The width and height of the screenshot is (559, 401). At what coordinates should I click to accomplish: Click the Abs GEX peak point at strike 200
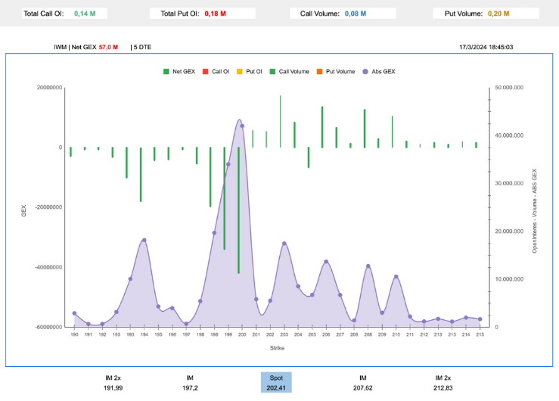[242, 126]
